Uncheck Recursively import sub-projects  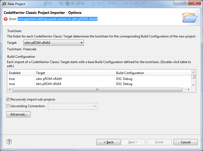(8, 99)
